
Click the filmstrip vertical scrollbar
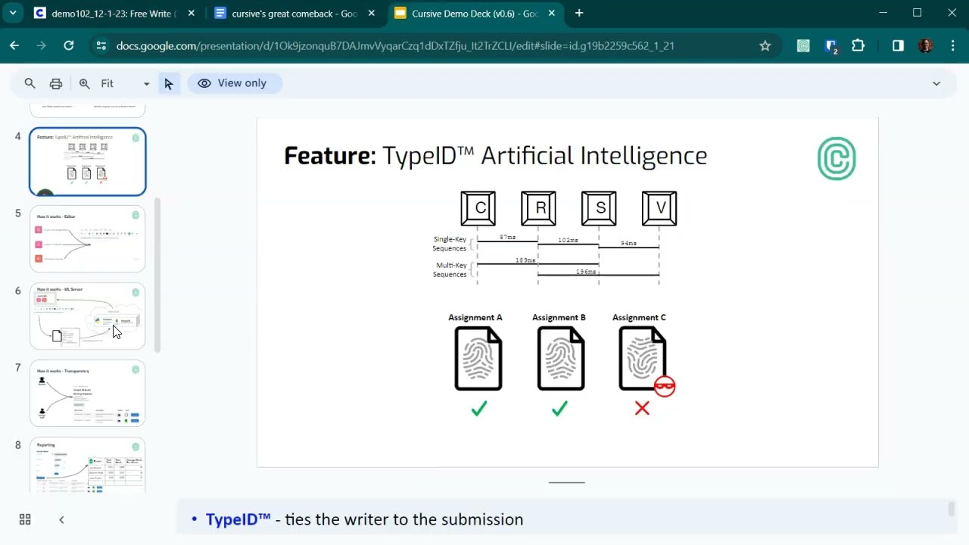(x=157, y=275)
